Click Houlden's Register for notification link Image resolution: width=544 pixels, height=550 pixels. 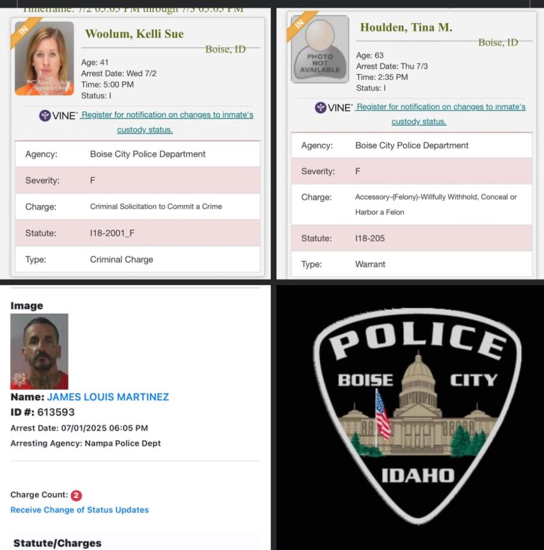pos(440,114)
